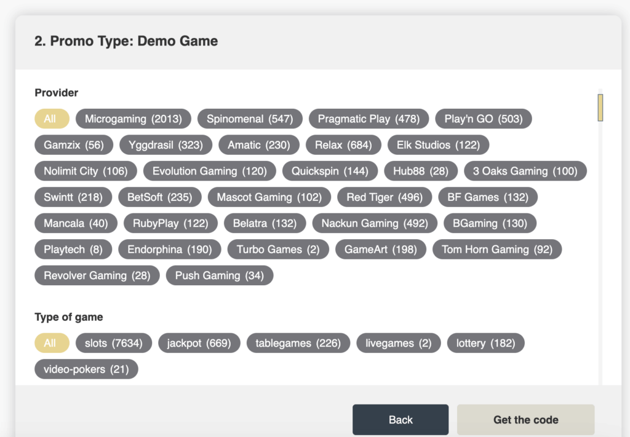Viewport: 630px width, 437px height.
Task: Filter by video-pokers game type
Action: coord(86,369)
